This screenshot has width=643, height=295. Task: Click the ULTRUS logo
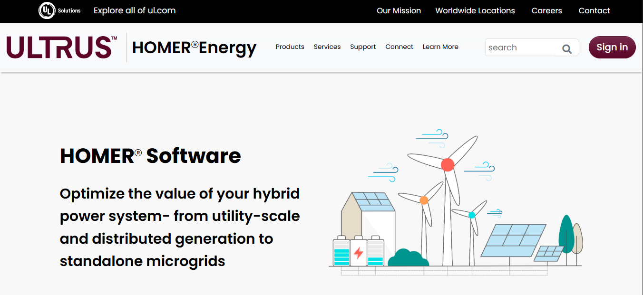(62, 48)
